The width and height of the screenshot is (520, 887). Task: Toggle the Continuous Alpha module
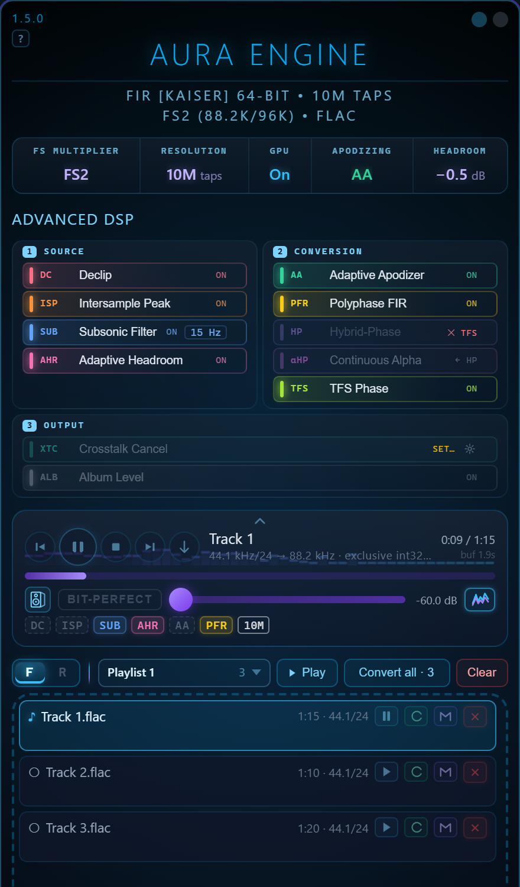[385, 360]
